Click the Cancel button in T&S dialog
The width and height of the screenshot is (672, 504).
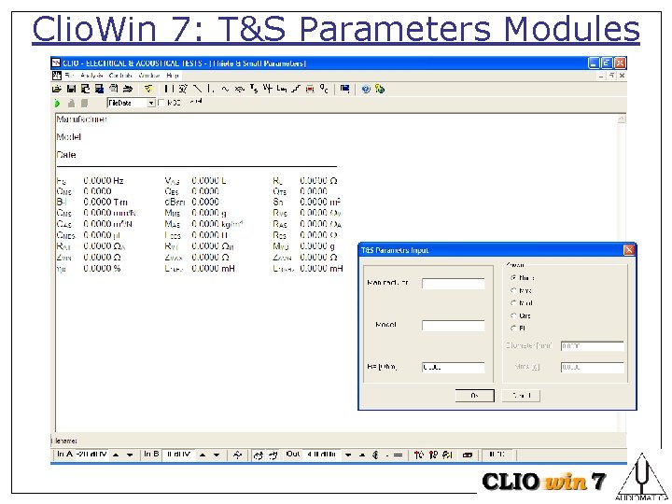click(521, 396)
